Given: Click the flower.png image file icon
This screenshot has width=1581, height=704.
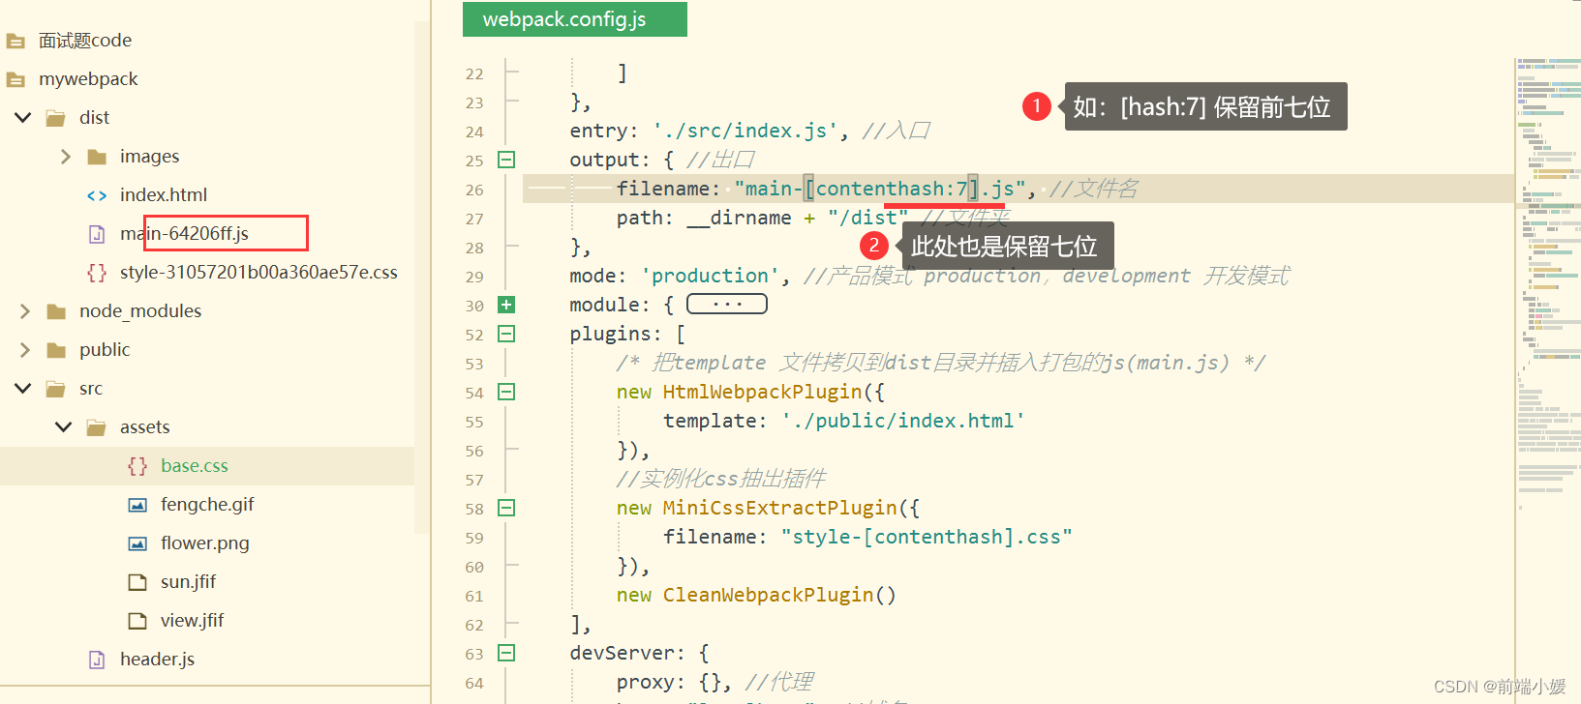Looking at the screenshot, I should 137,543.
